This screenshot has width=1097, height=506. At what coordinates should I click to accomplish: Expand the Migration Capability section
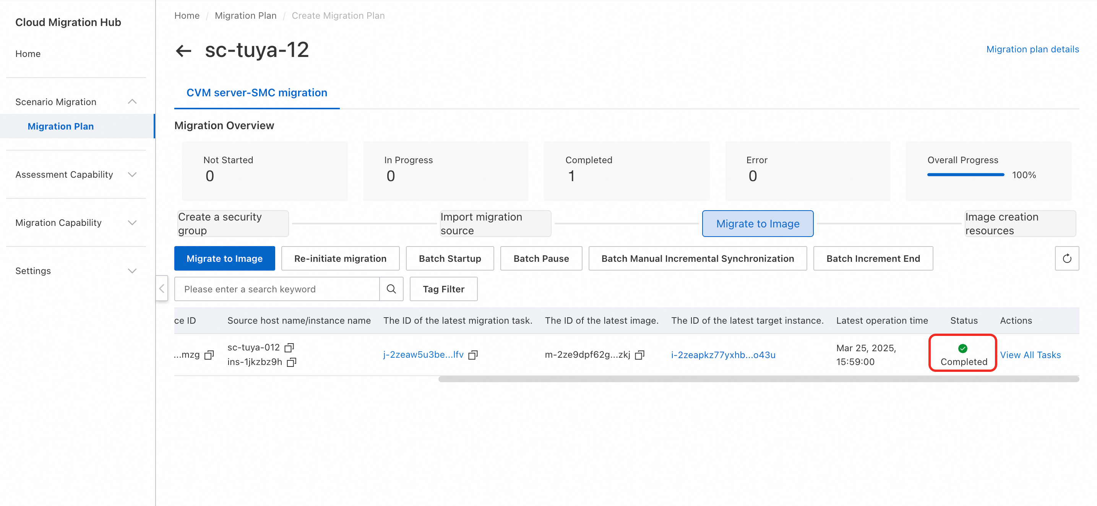132,223
